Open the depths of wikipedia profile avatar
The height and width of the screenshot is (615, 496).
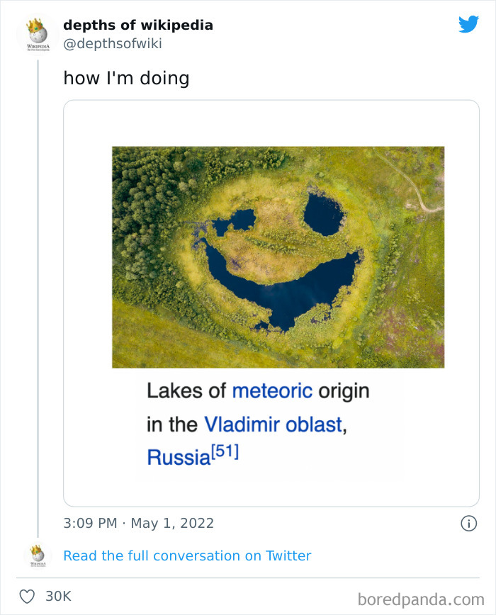click(37, 34)
